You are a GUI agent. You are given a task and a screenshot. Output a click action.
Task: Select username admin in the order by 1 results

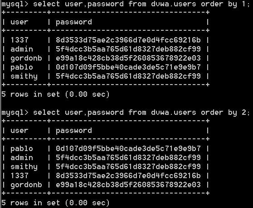22,49
